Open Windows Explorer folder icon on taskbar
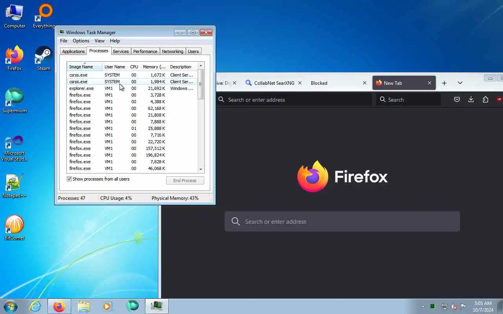Image resolution: width=503 pixels, height=314 pixels. [x=84, y=306]
